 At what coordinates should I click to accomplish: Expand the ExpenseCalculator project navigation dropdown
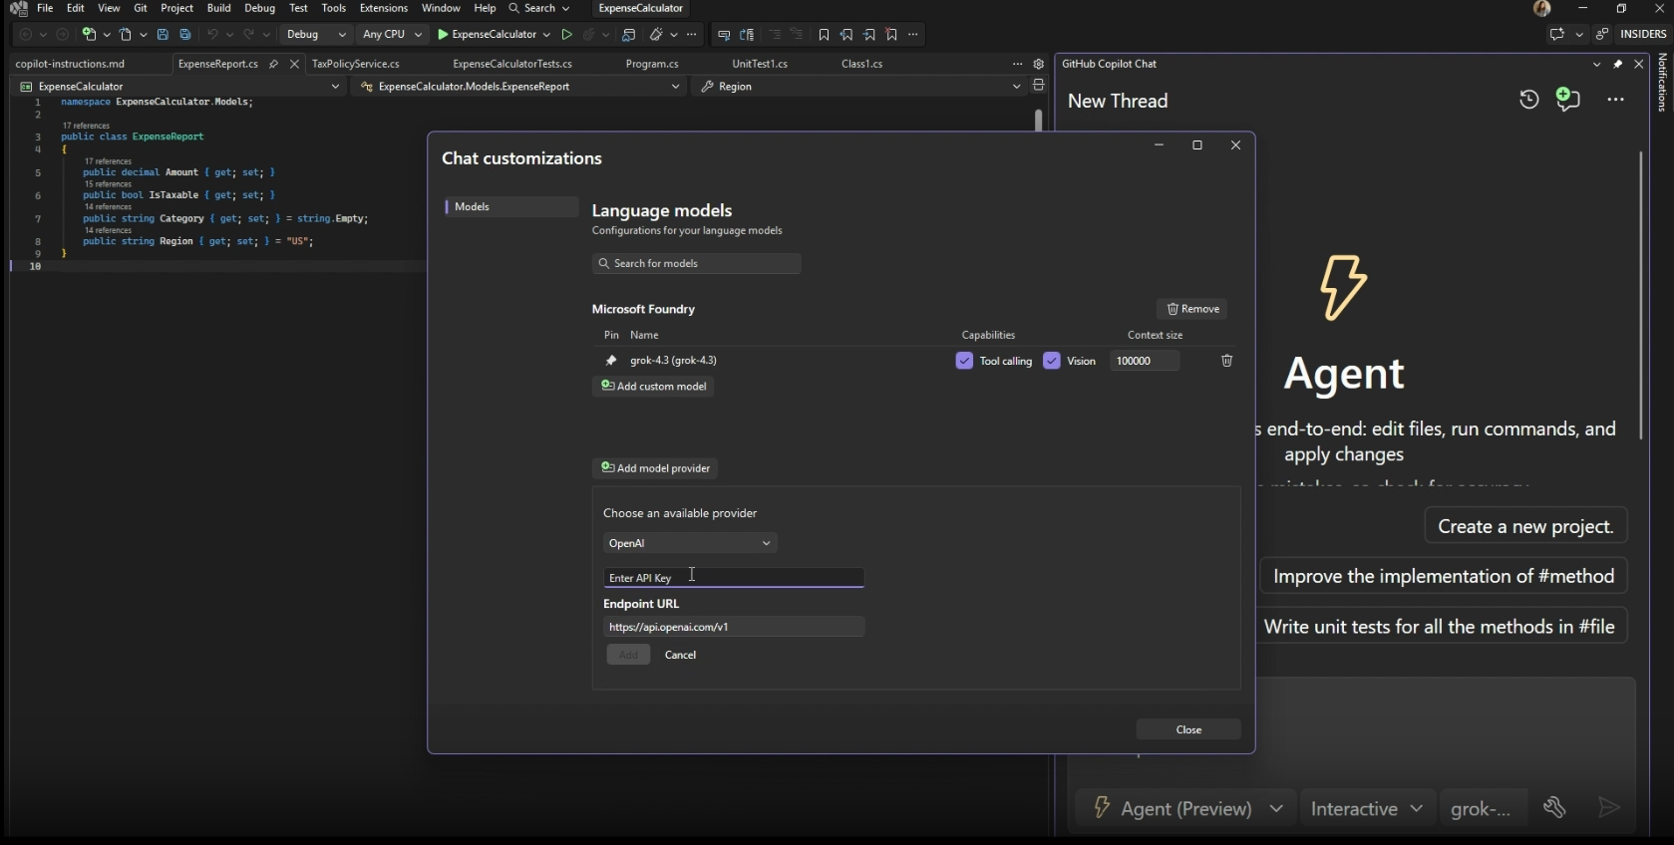coord(179,87)
